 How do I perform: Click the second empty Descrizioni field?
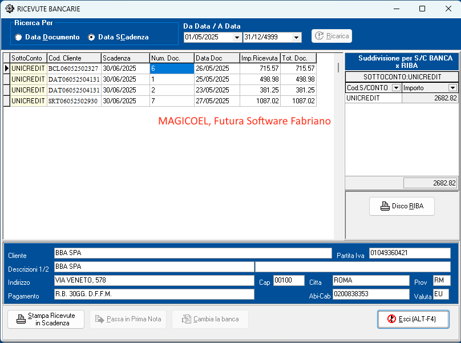click(353, 267)
